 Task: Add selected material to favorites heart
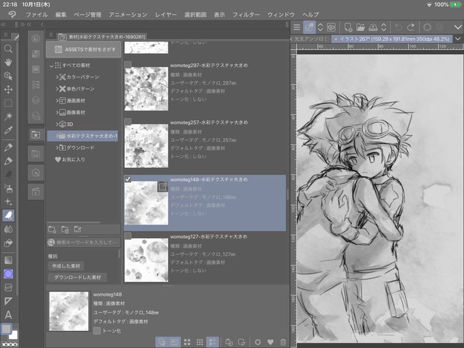pyautogui.click(x=270, y=342)
